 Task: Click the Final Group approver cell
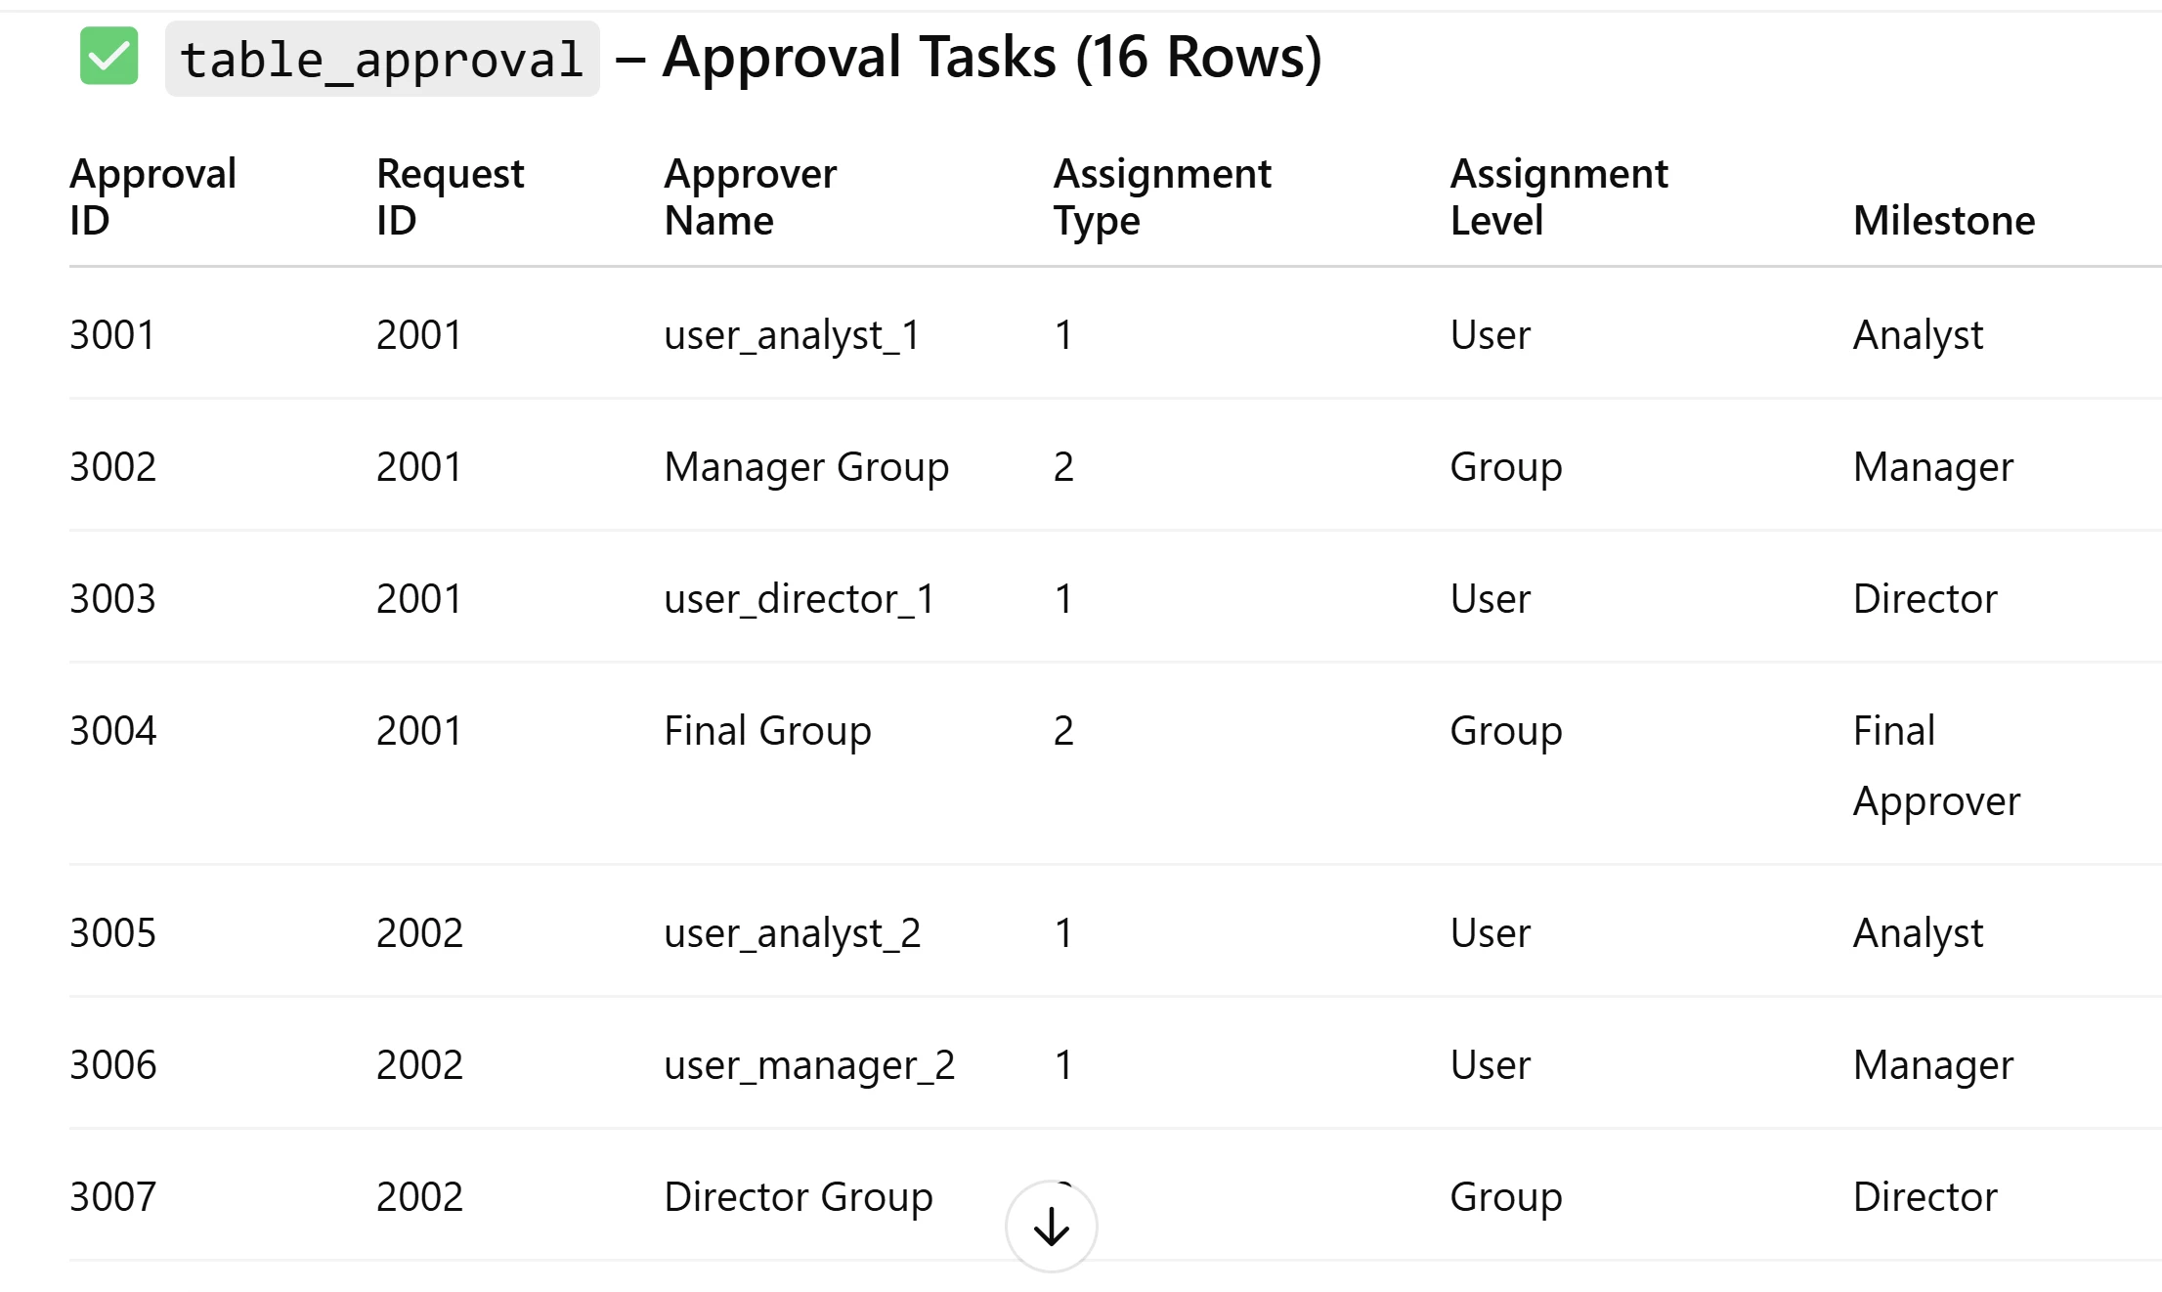coord(767,731)
